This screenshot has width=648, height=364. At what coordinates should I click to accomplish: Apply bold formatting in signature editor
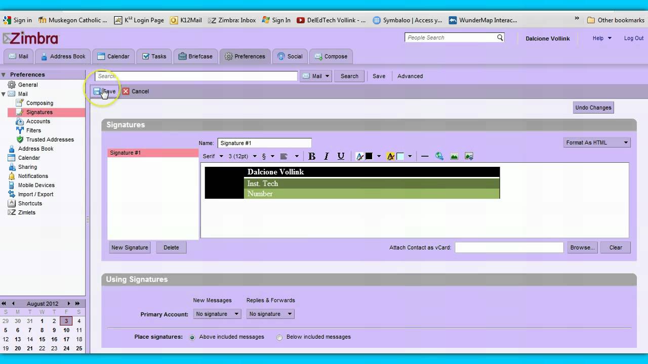coord(312,156)
